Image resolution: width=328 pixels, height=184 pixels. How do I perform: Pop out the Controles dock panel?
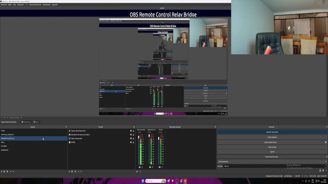coord(327,127)
